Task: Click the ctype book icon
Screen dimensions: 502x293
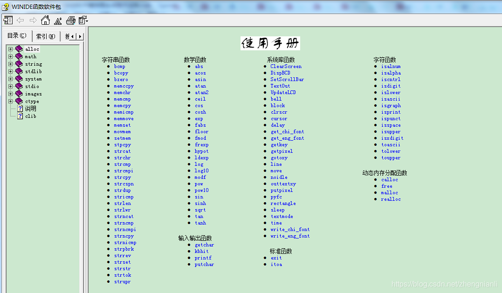Action: [19, 101]
